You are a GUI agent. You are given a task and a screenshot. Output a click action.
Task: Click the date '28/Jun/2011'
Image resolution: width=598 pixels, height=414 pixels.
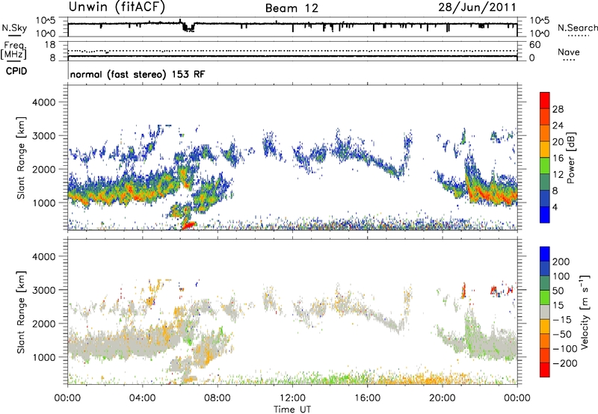(477, 7)
